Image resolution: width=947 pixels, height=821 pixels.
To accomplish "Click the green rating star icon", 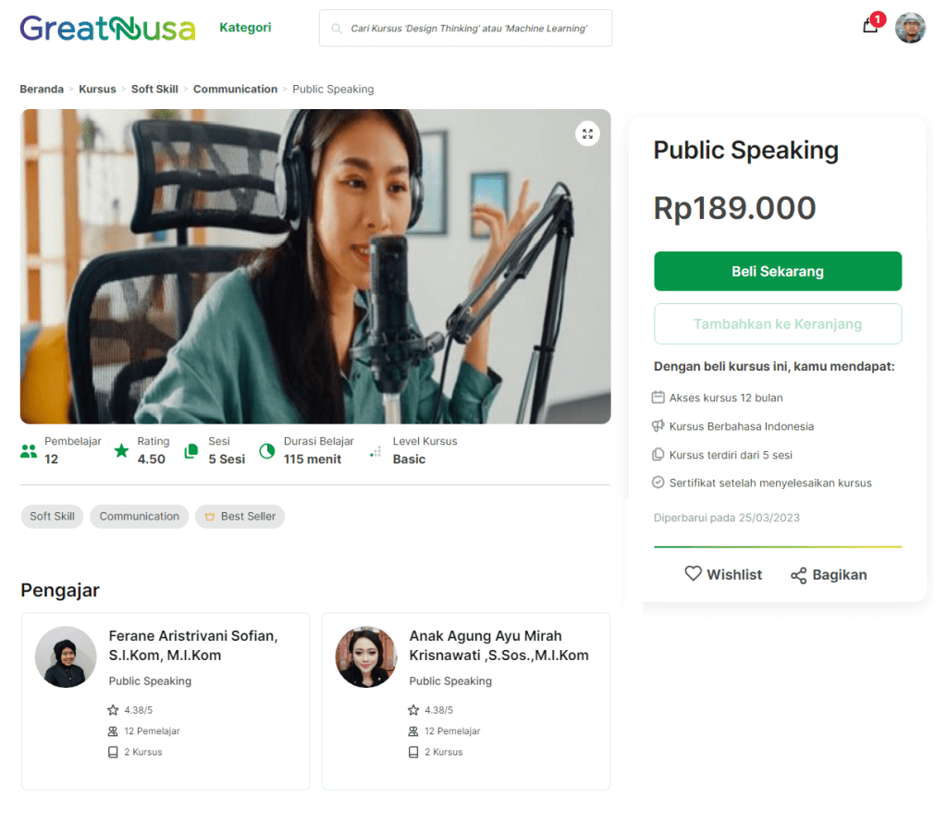I will (121, 450).
